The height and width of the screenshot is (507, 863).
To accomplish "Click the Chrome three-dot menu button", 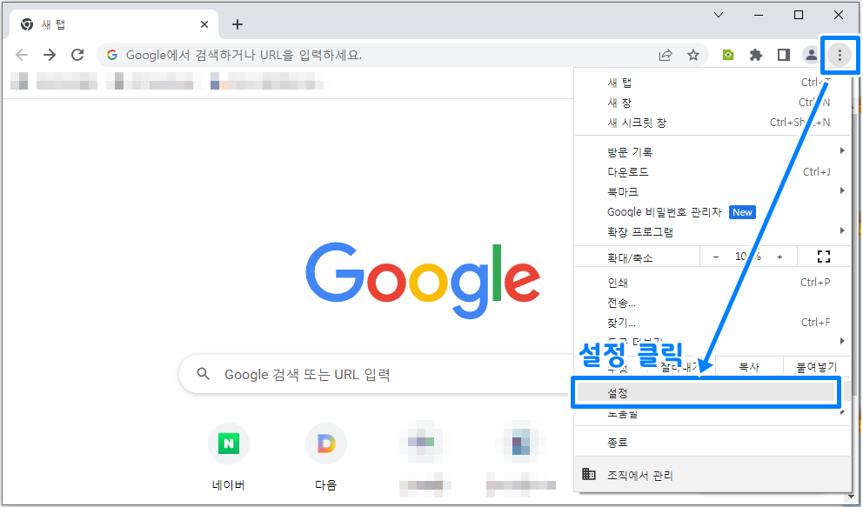I will (x=840, y=55).
